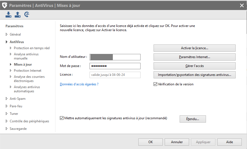This screenshot has width=247, height=149.
Task: Expand the Sauvegarde arrow
Action: pyautogui.click(x=6, y=129)
